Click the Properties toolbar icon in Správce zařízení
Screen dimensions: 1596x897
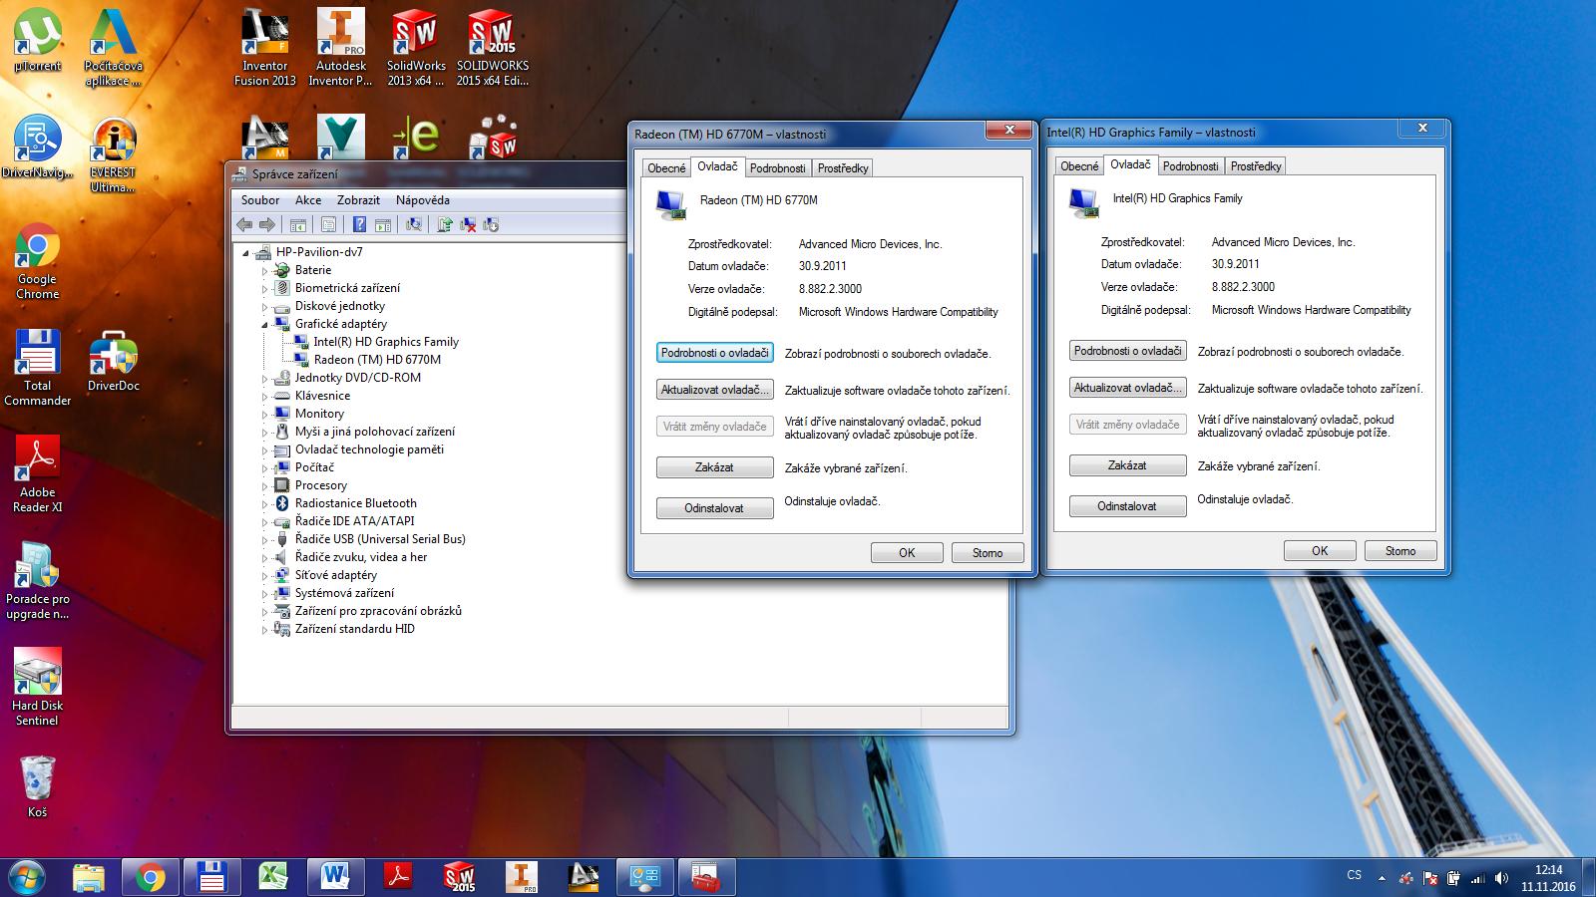click(328, 225)
